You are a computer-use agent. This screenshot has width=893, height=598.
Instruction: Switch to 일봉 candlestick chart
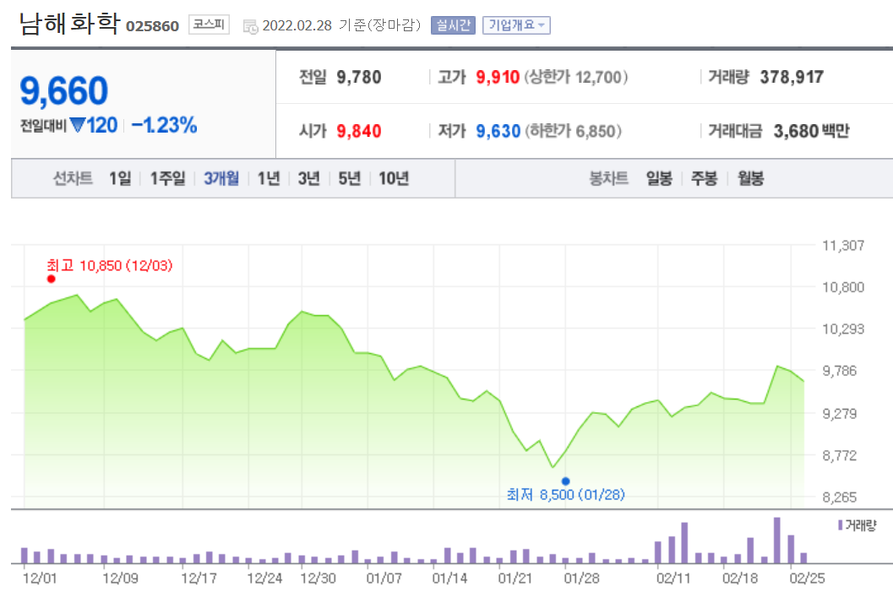pos(659,179)
